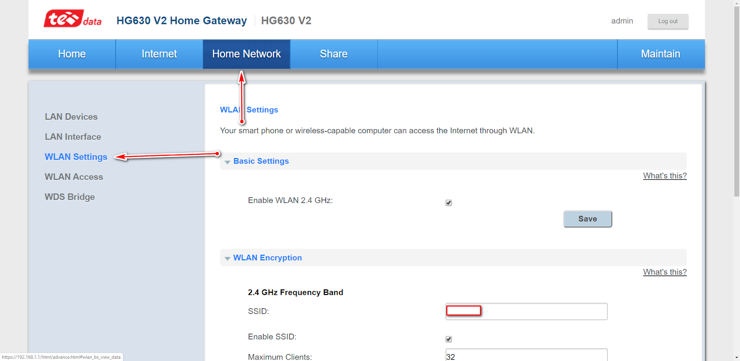The height and width of the screenshot is (361, 740).
Task: Open What's this? help under Basic Settings
Action: [665, 176]
